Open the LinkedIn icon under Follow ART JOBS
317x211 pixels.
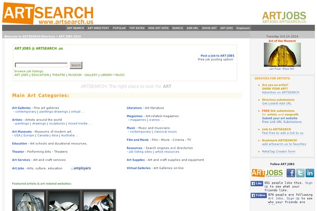[x=310, y=173]
